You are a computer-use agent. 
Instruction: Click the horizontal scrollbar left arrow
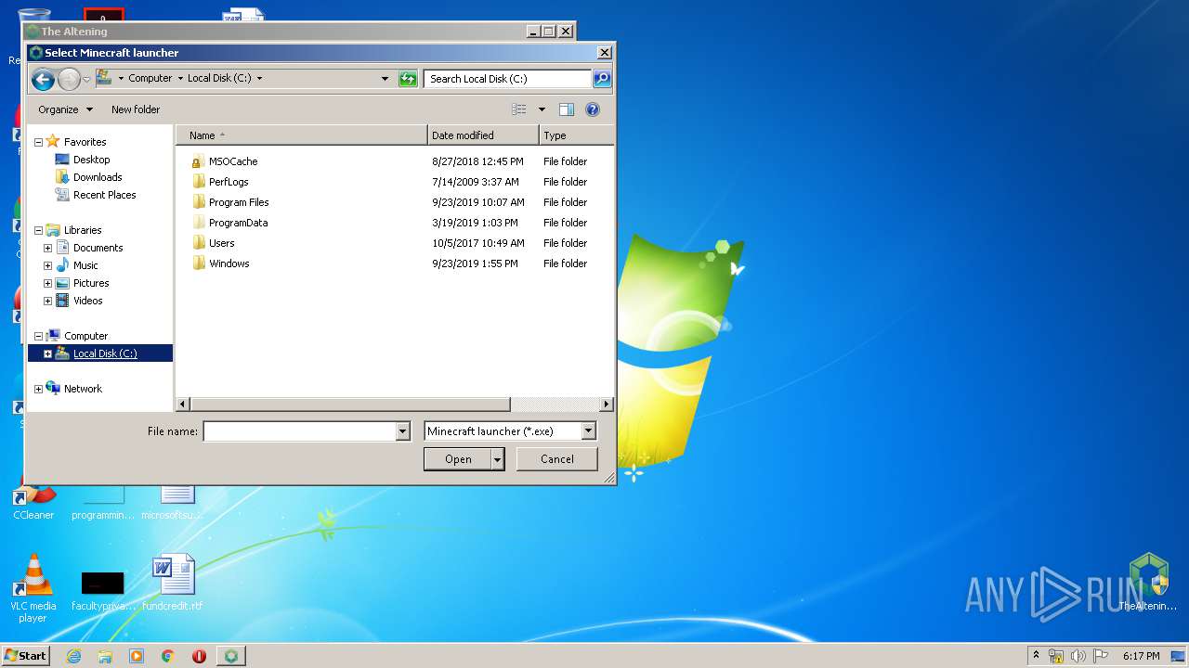click(183, 405)
